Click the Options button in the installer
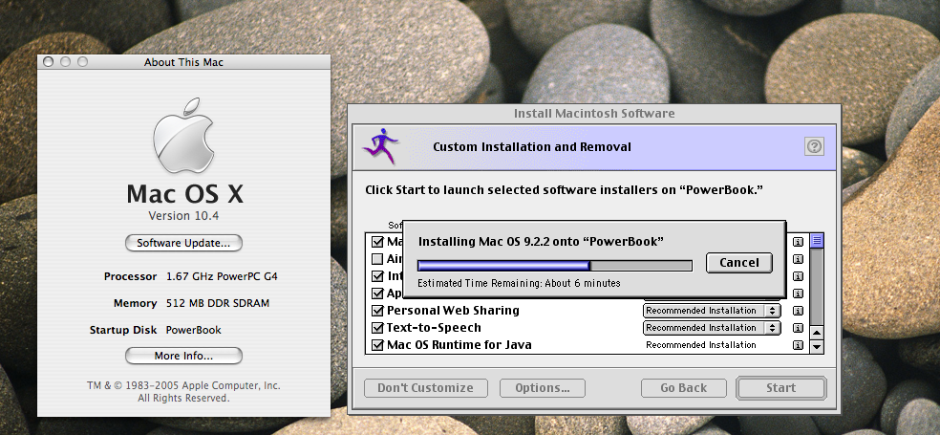This screenshot has width=940, height=435. point(543,388)
